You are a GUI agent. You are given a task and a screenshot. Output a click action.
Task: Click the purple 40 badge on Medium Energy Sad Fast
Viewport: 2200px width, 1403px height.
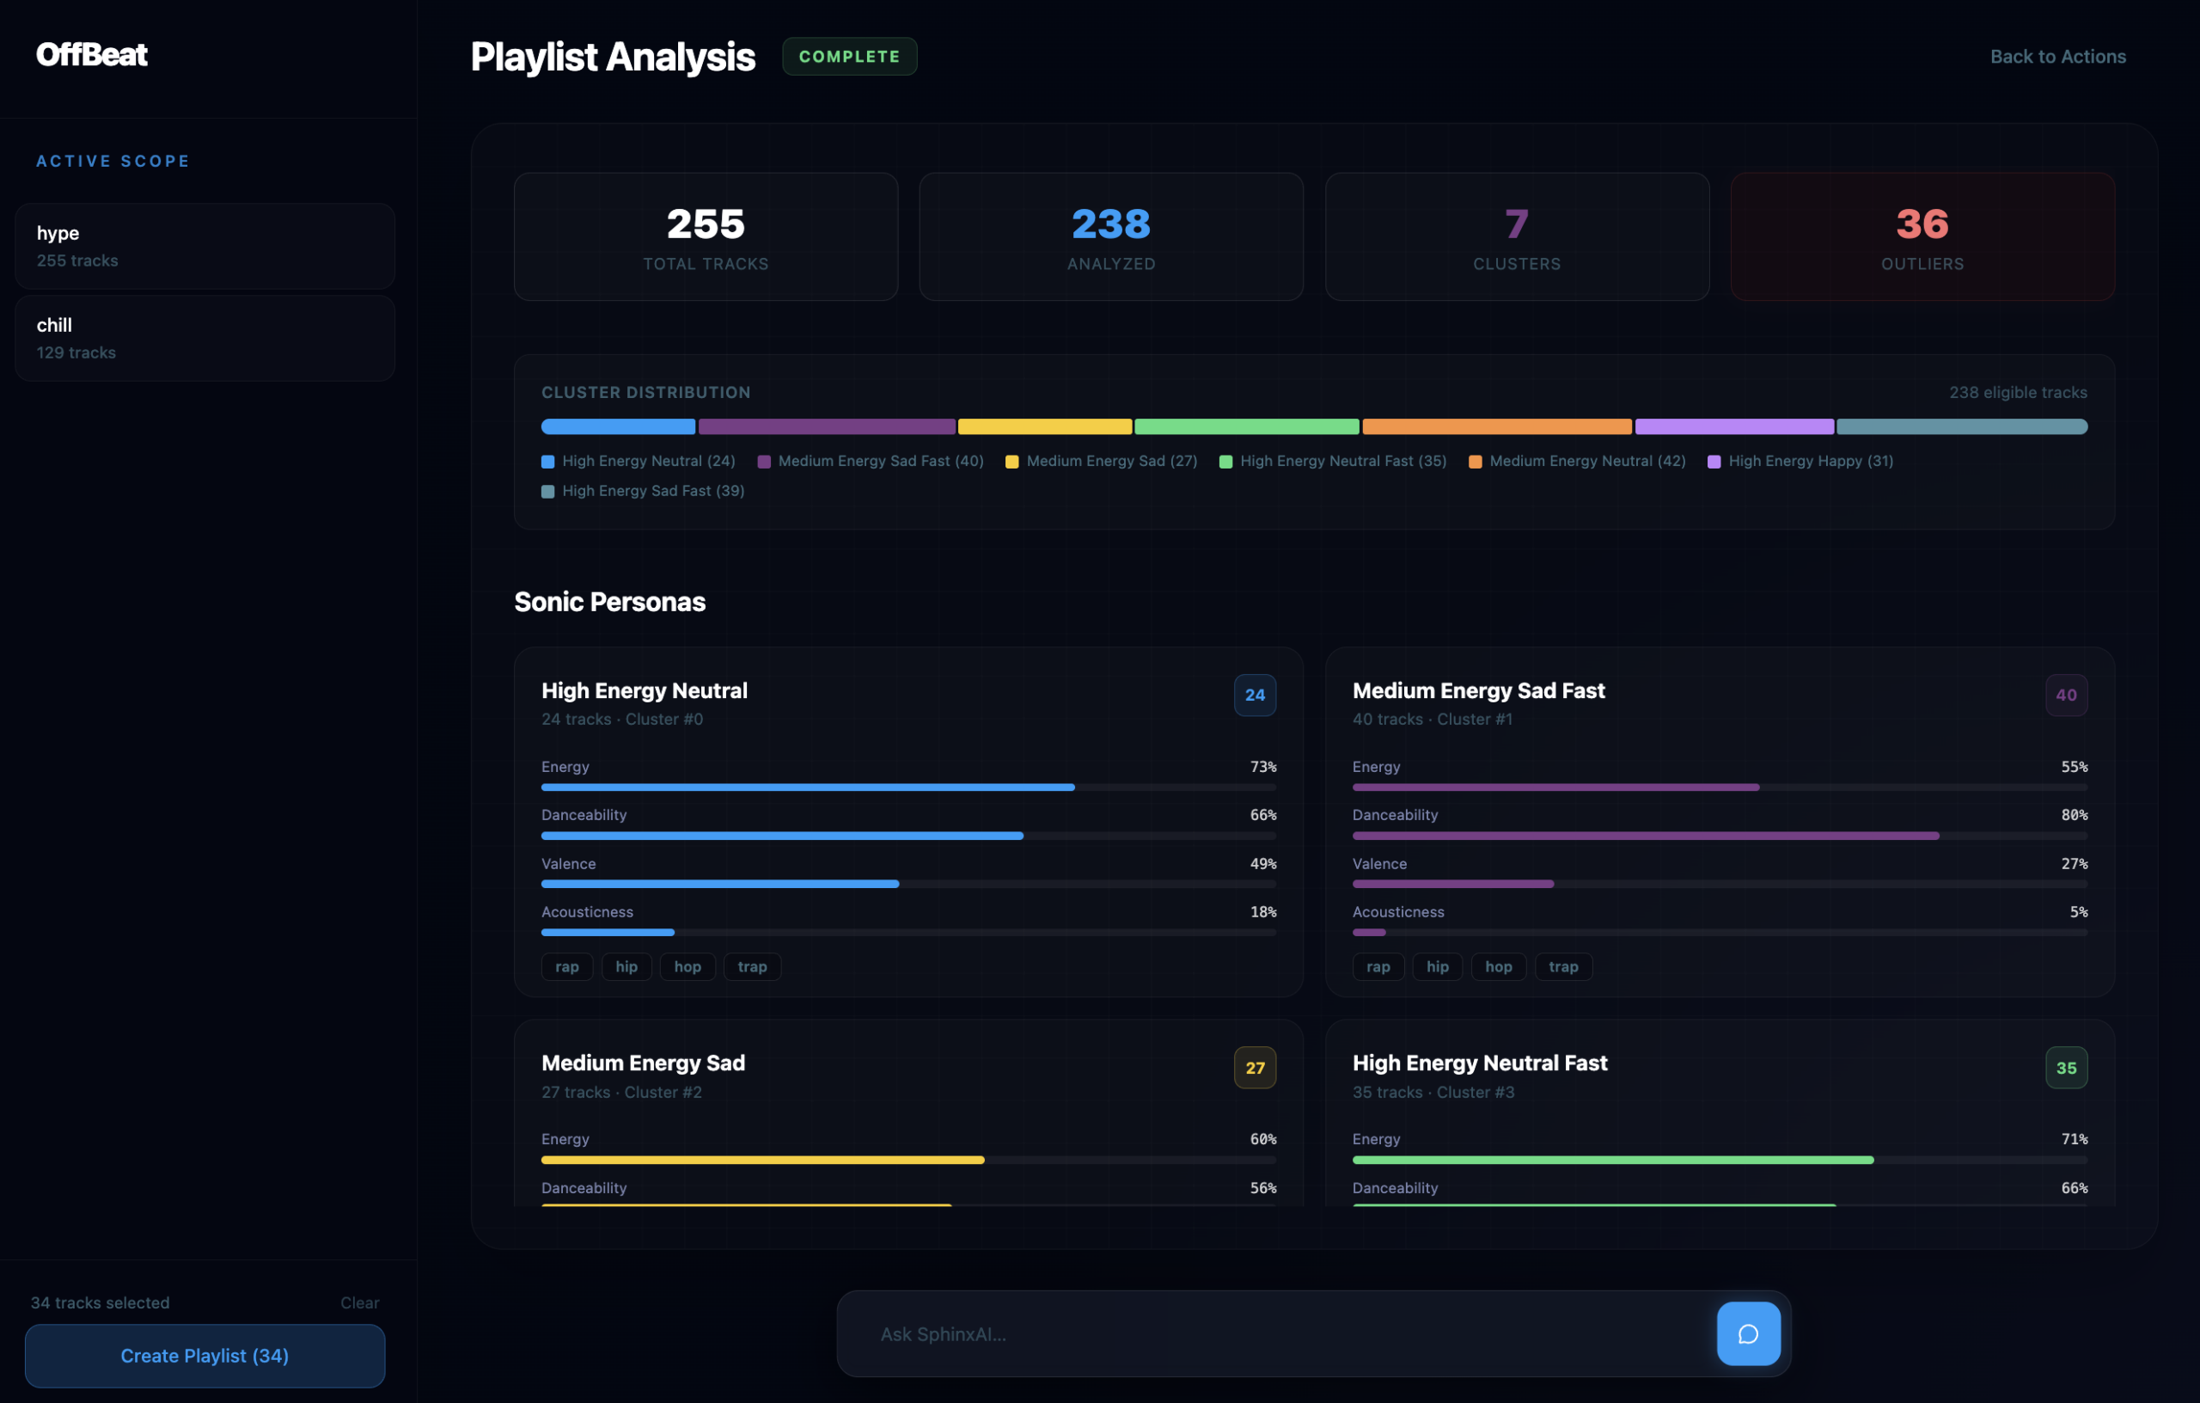click(x=2066, y=695)
